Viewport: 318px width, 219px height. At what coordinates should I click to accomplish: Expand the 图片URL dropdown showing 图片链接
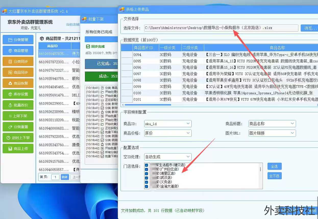click(272, 133)
